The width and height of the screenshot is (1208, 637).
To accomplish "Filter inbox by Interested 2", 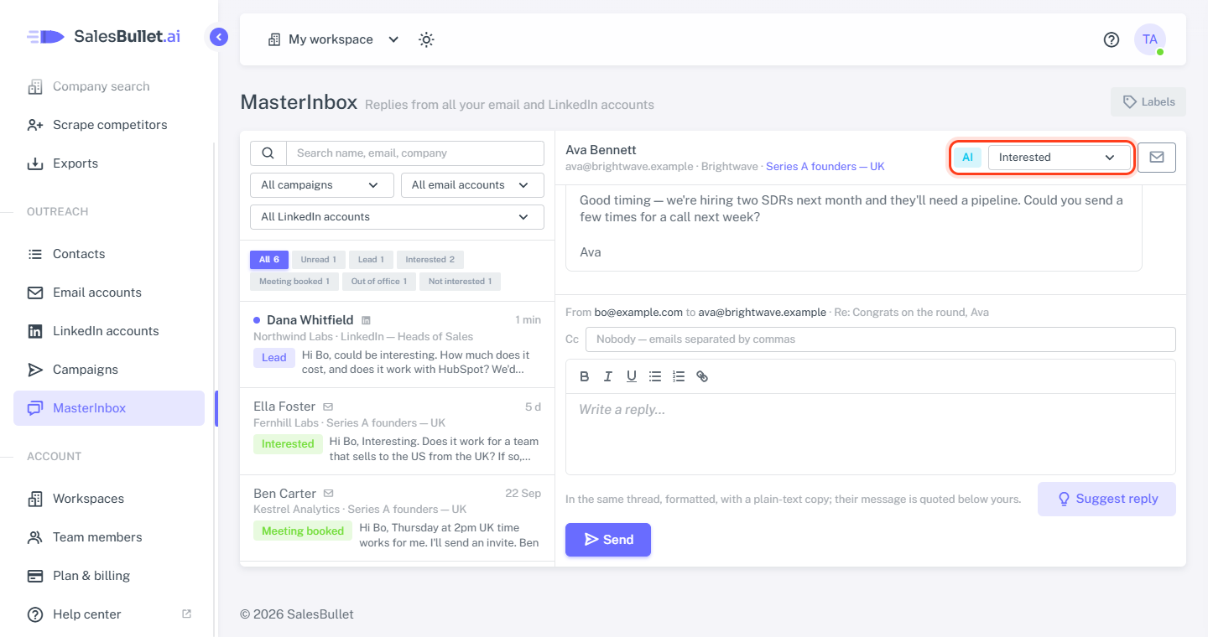I will 430,260.
